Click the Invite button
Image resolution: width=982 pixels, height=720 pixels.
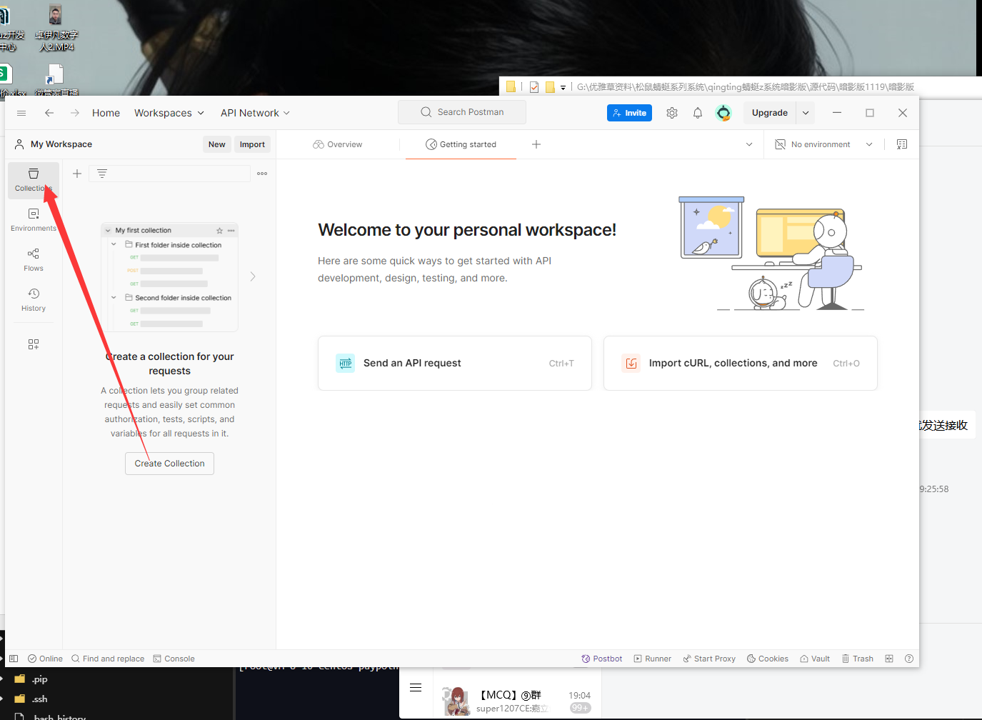coord(629,113)
